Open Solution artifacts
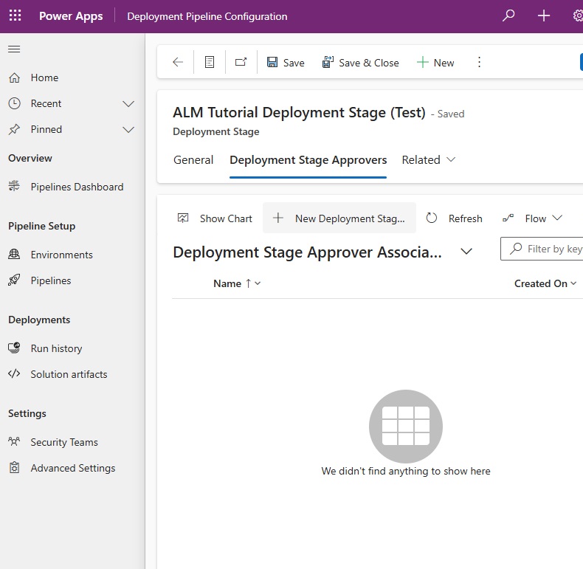 tap(69, 374)
